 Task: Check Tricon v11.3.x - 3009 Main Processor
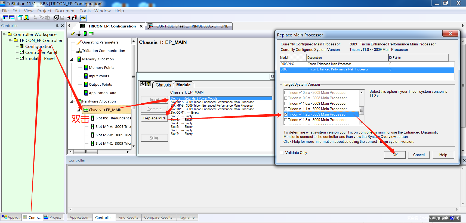286,120
